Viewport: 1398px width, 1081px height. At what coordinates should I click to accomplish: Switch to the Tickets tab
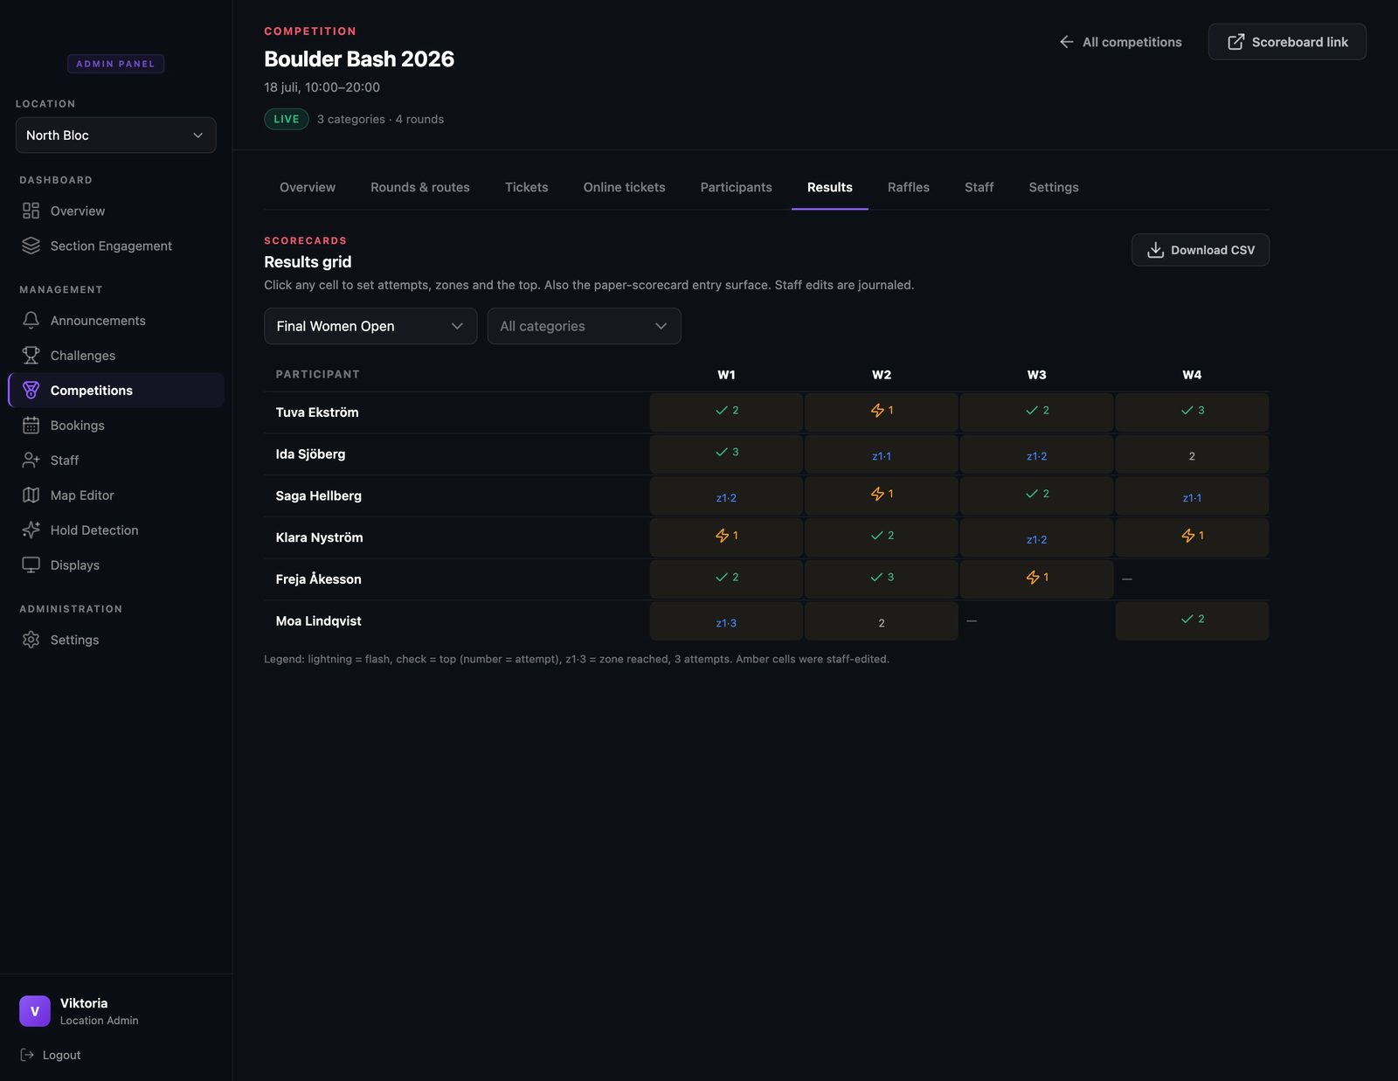point(527,187)
